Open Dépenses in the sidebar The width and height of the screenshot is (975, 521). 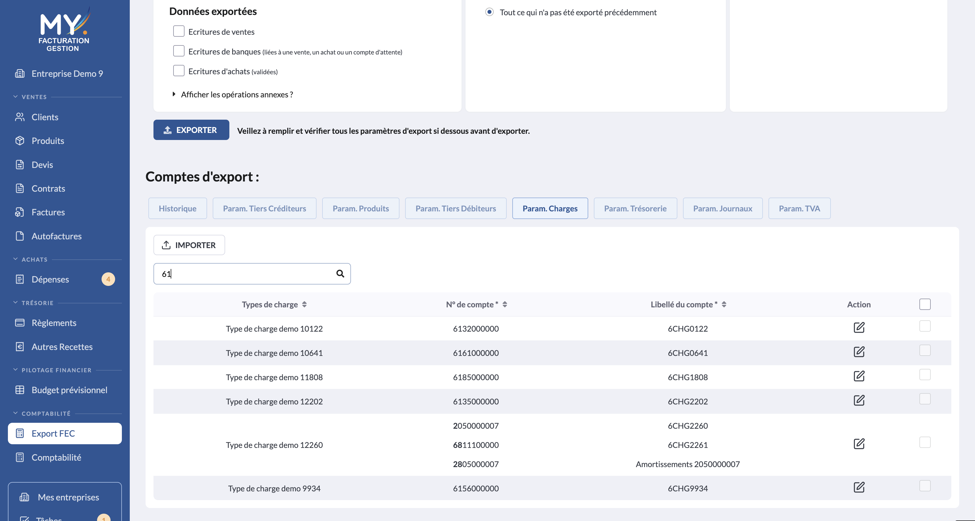(x=50, y=279)
